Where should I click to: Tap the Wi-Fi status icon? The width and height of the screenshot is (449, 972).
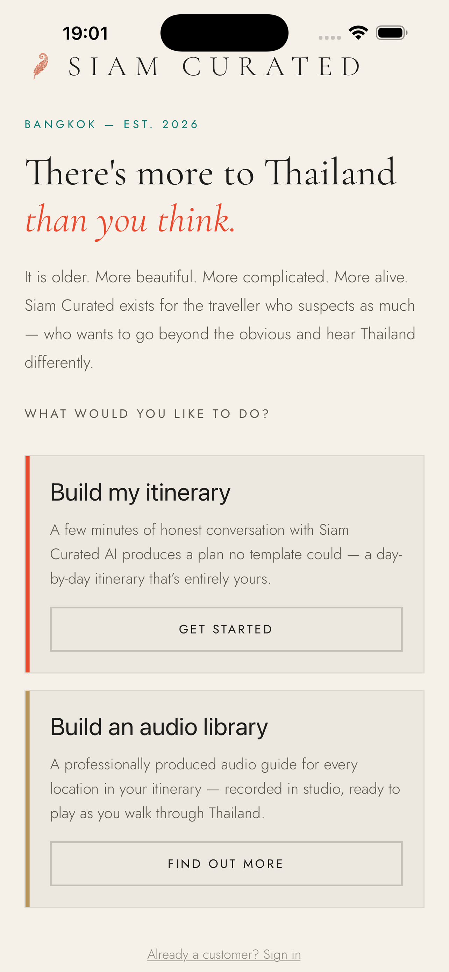[358, 33]
